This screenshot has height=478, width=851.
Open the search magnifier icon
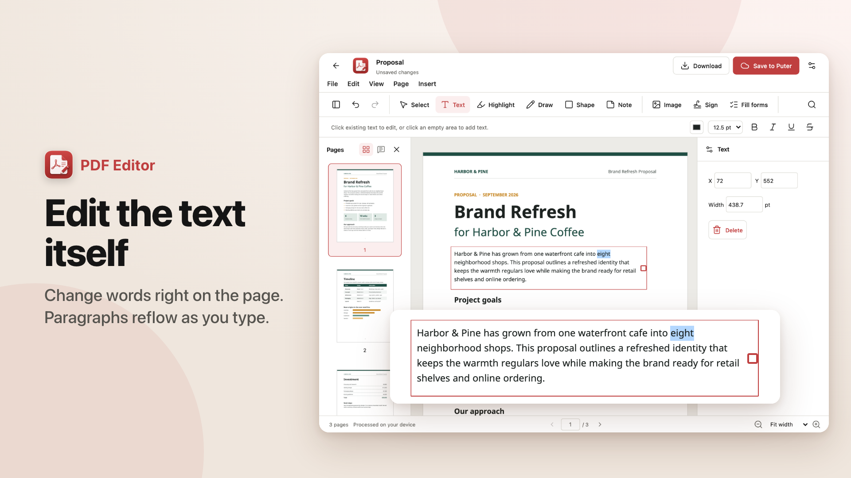[812, 104]
